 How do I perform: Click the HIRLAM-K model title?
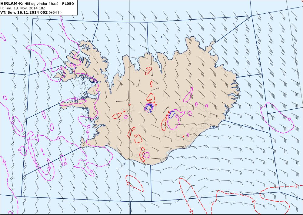[x=12, y=4]
